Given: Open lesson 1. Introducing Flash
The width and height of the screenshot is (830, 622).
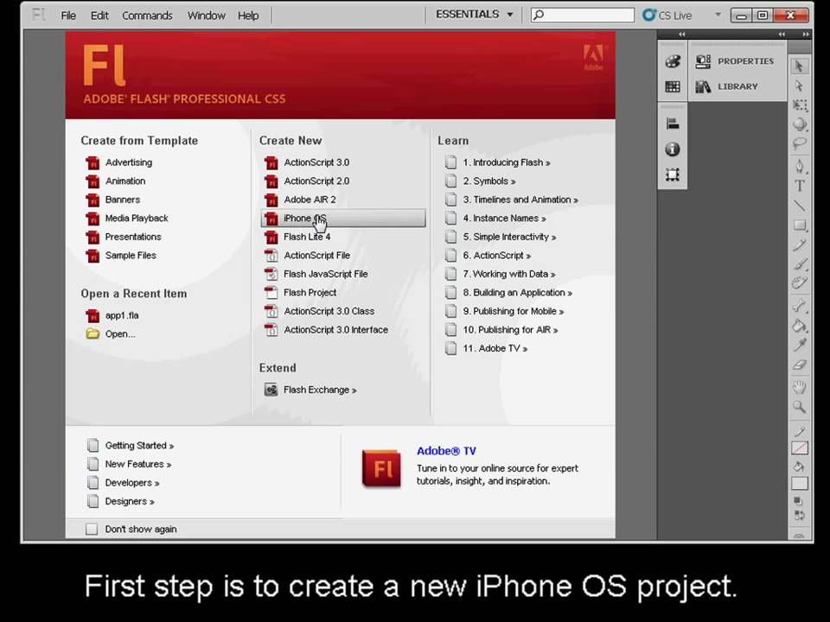Looking at the screenshot, I should [506, 162].
